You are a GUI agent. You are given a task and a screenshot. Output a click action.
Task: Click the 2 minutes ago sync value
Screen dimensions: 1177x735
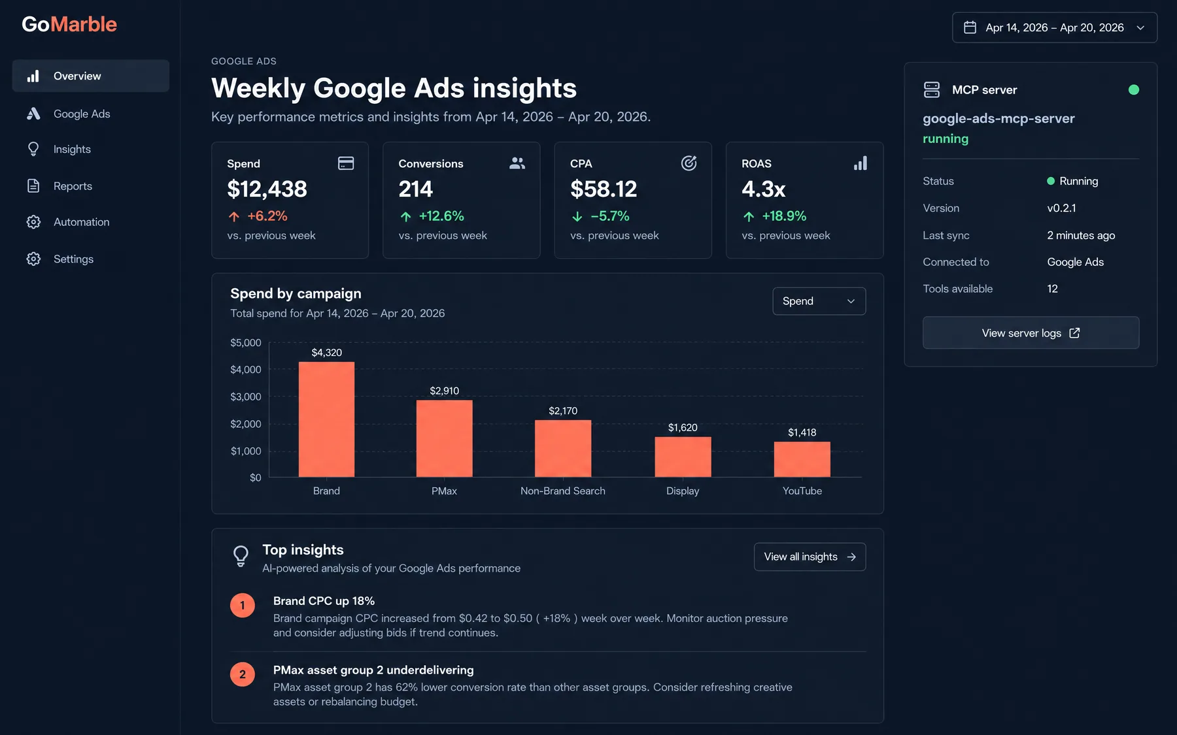[x=1081, y=235]
